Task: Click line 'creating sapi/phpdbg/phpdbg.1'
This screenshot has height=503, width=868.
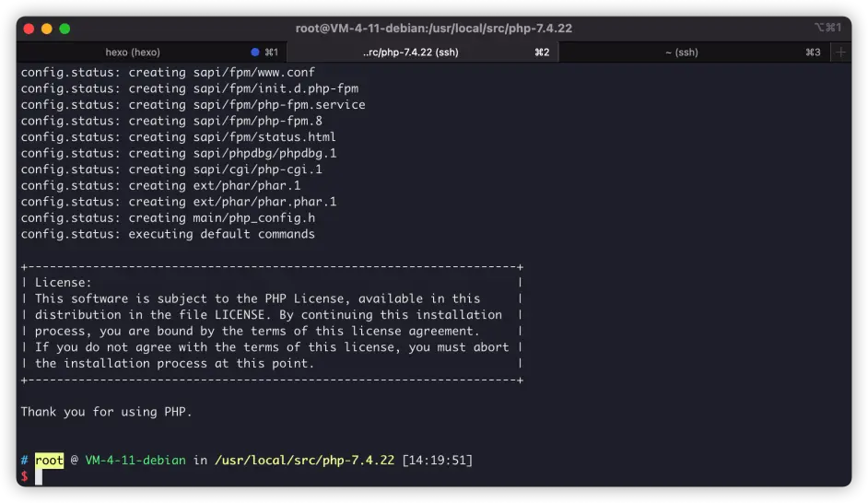Action: tap(179, 153)
